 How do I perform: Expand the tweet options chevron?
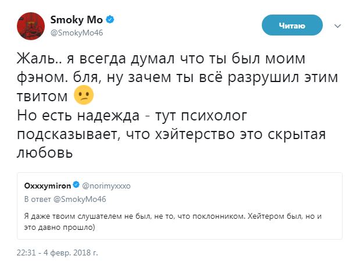coord(338,26)
